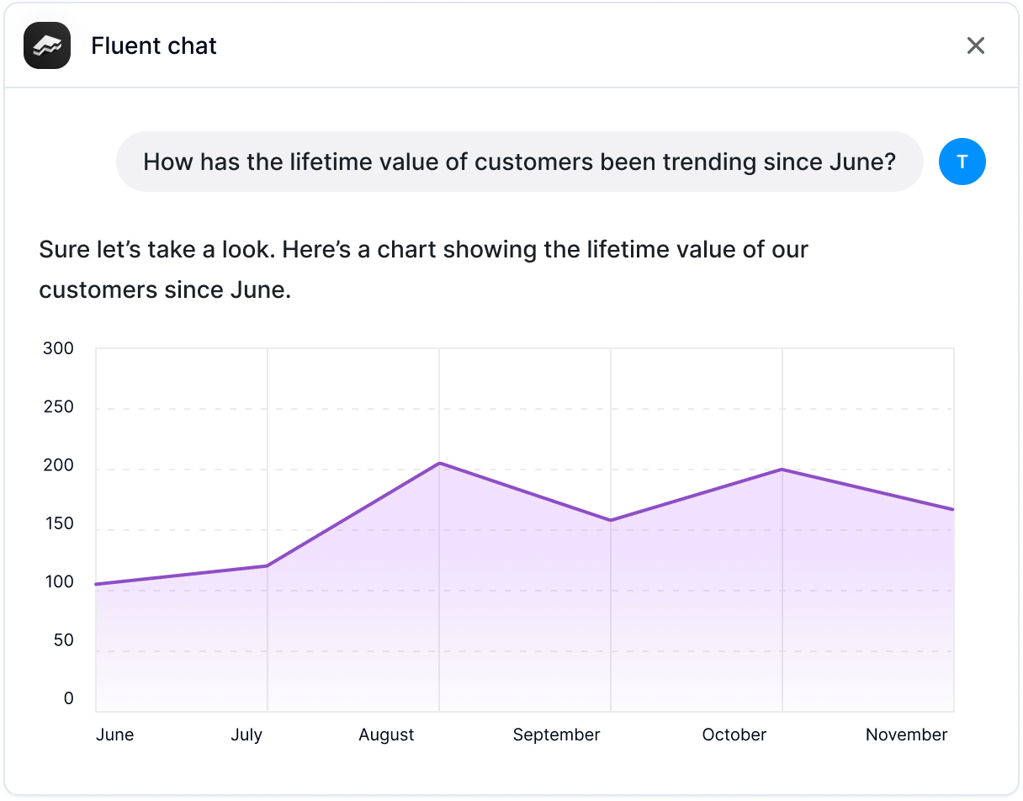Click the 300 value on the y-axis

coord(58,348)
